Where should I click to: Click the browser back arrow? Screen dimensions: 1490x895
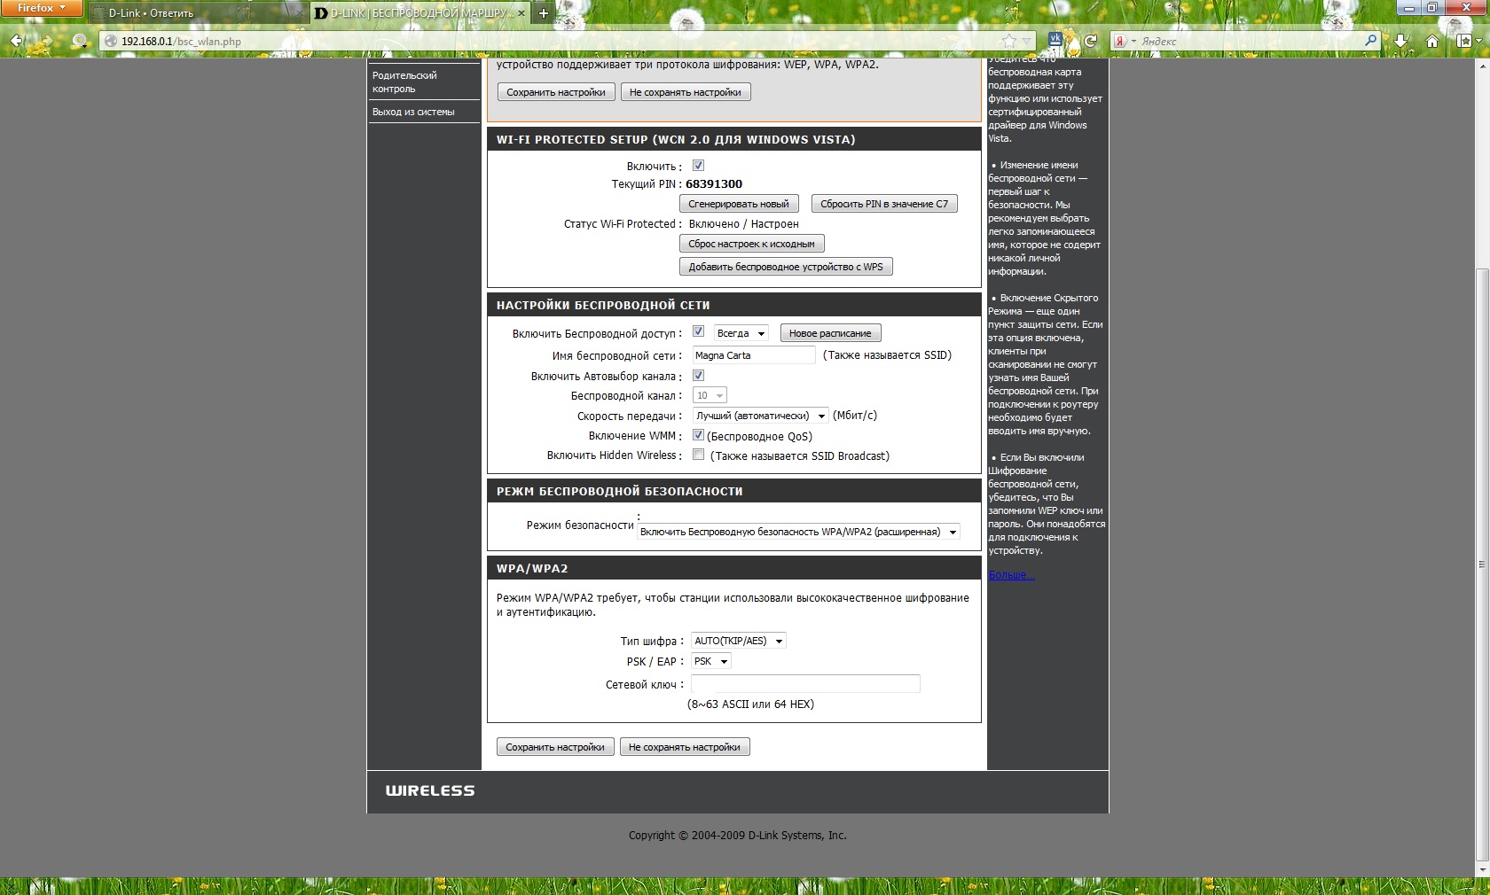pyautogui.click(x=17, y=41)
